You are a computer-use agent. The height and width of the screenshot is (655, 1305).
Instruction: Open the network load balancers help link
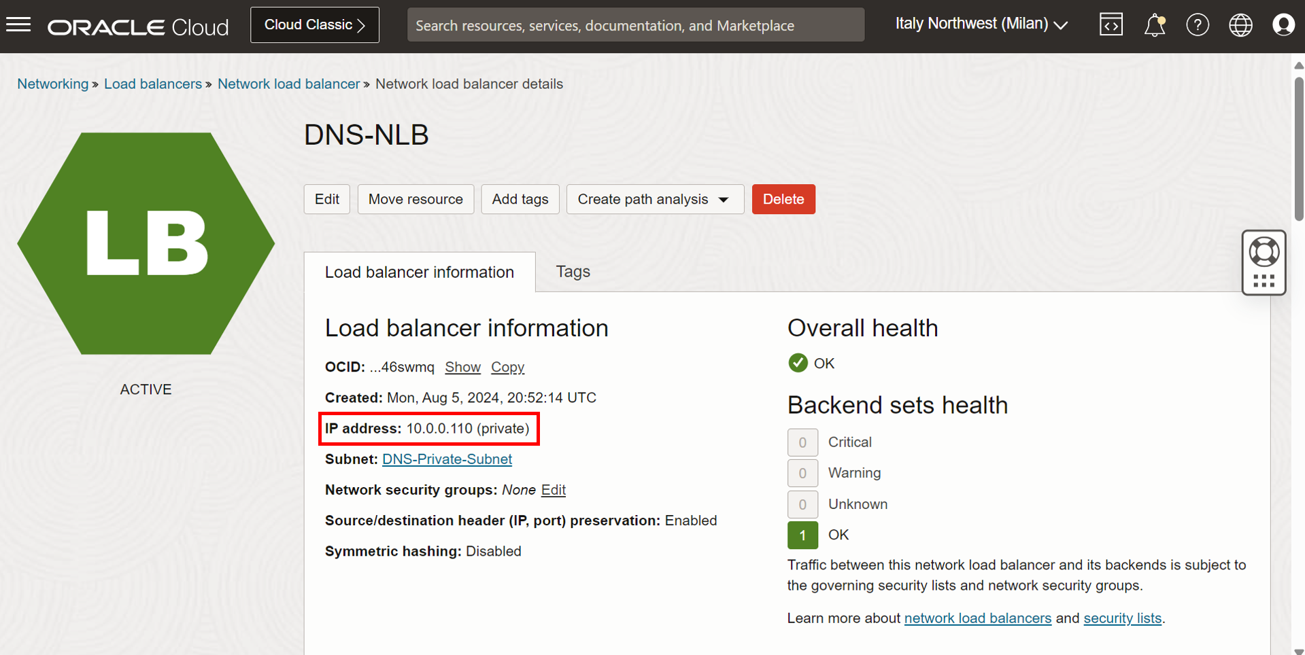click(x=977, y=618)
